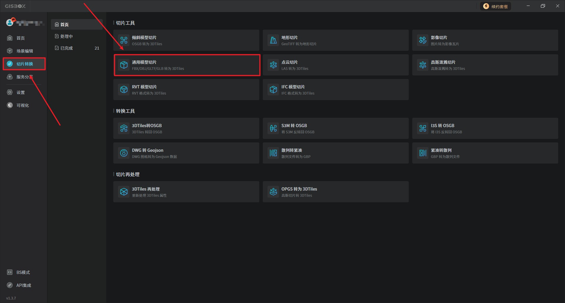Launch the RVT 模型切片 tool

(x=186, y=90)
